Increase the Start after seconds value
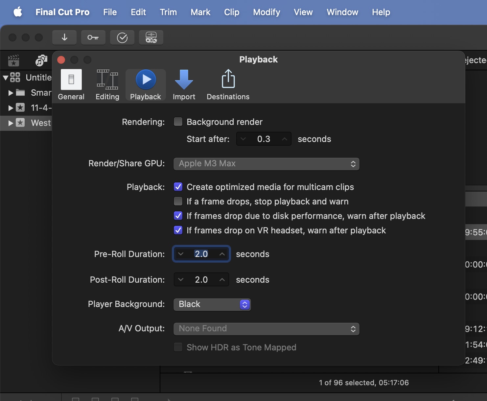487x401 pixels. coord(285,139)
